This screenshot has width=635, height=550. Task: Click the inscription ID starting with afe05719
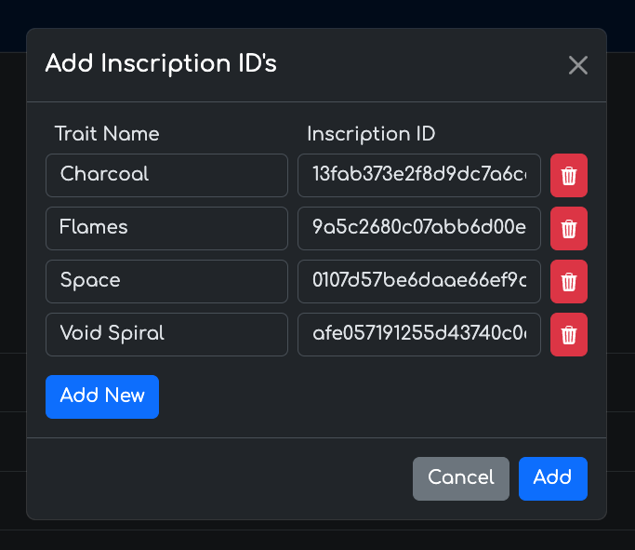418,335
